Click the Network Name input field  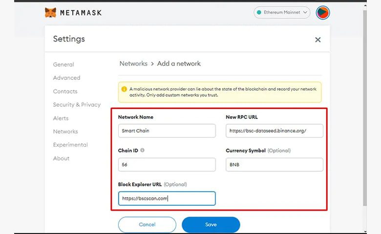point(167,131)
